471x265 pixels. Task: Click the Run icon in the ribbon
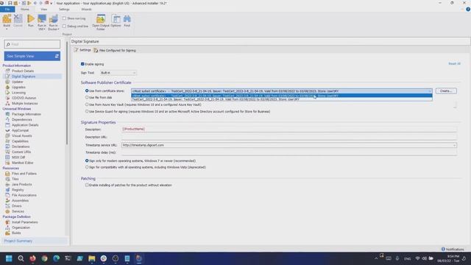click(31, 19)
